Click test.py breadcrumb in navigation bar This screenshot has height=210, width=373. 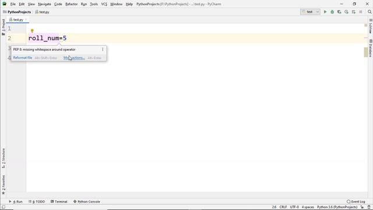(43, 12)
